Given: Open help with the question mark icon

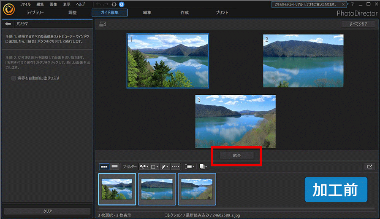Looking at the screenshot, I should tap(353, 4).
